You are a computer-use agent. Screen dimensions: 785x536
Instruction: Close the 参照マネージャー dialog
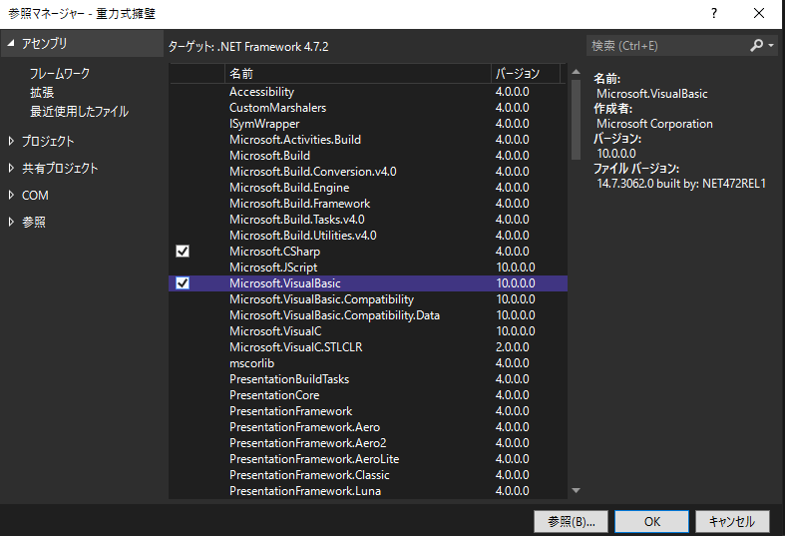click(759, 14)
